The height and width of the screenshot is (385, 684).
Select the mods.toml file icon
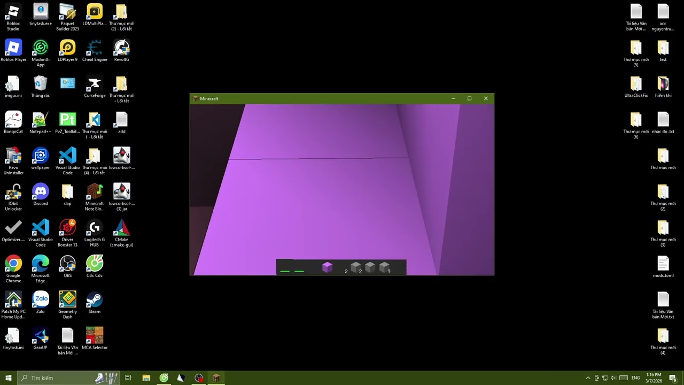pos(663,266)
